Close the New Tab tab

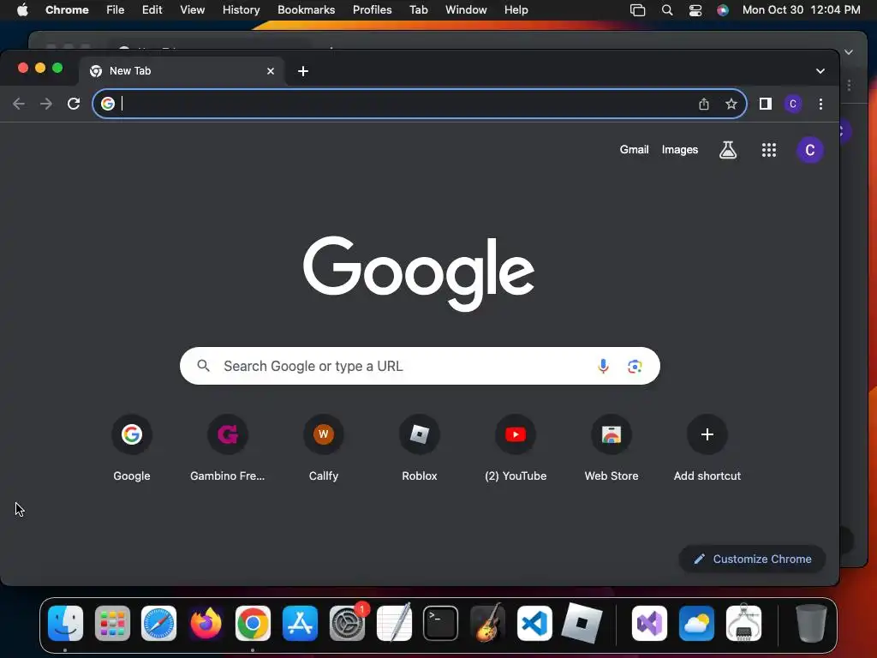pyautogui.click(x=270, y=71)
